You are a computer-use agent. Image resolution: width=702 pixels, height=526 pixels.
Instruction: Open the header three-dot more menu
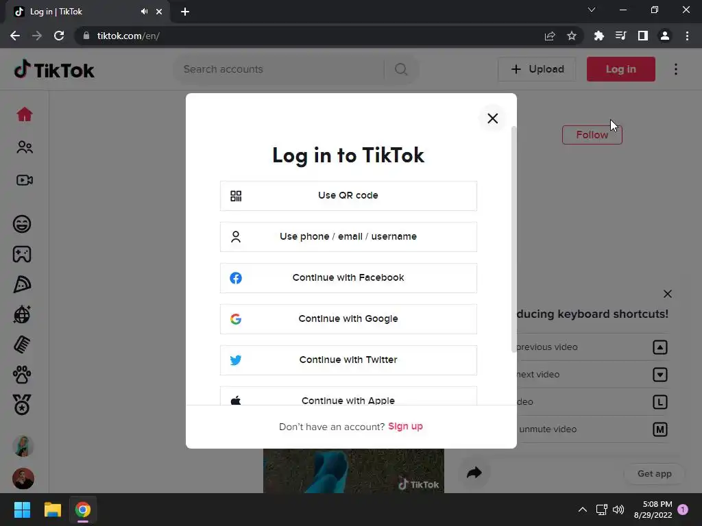pos(676,69)
